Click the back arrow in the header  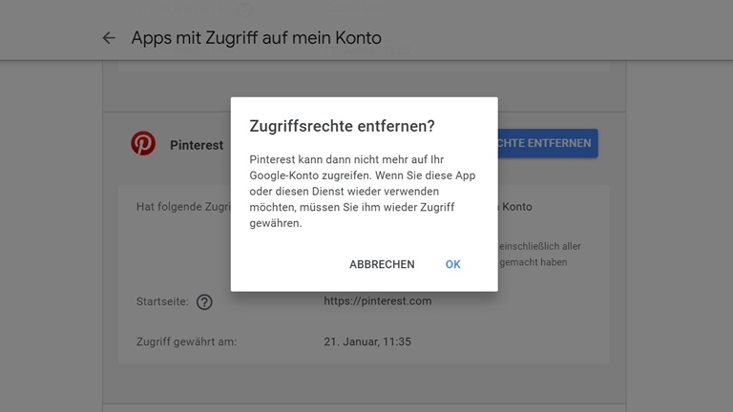point(109,38)
